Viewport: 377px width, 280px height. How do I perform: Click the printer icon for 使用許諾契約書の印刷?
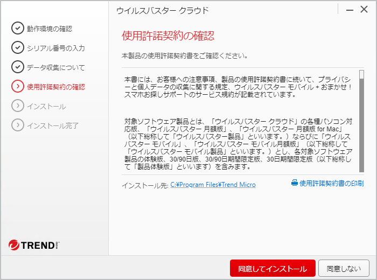[x=294, y=183]
